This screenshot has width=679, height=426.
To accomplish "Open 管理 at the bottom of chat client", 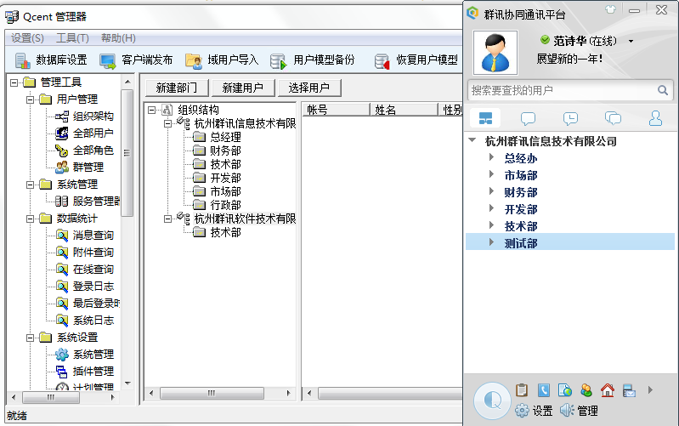I will click(x=579, y=411).
